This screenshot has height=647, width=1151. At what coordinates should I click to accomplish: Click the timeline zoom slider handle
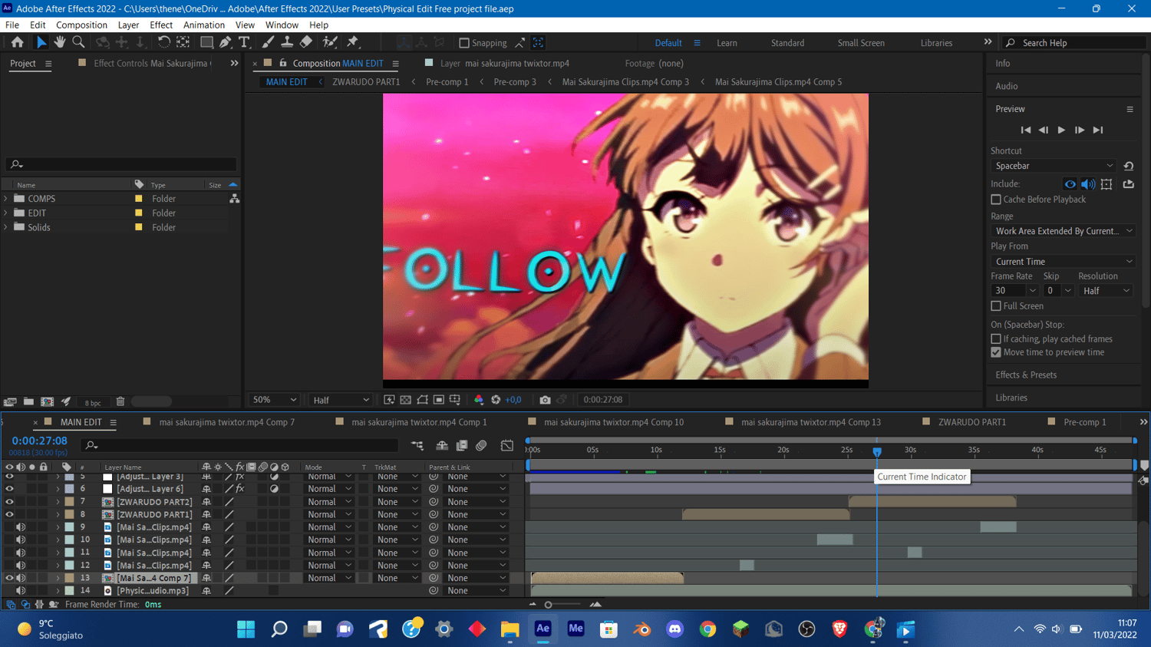click(x=548, y=605)
